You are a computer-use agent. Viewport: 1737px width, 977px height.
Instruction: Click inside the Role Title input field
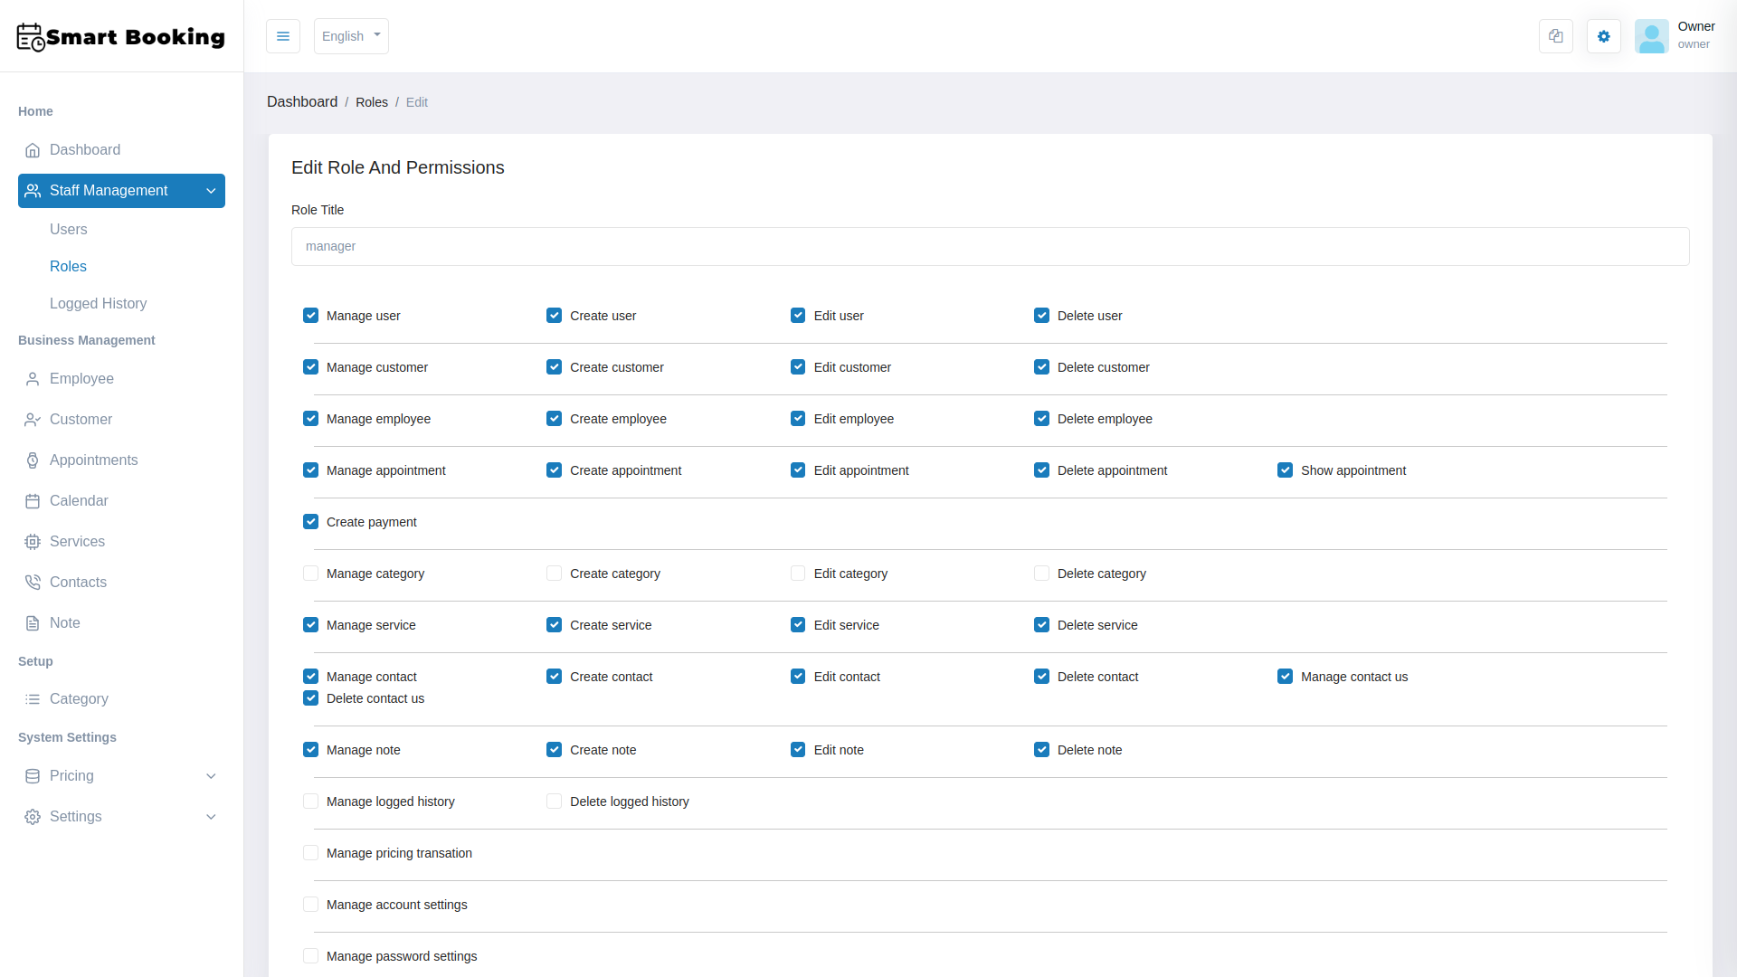click(990, 246)
